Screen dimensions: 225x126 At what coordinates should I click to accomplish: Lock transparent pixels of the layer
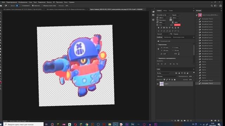pos(164,79)
